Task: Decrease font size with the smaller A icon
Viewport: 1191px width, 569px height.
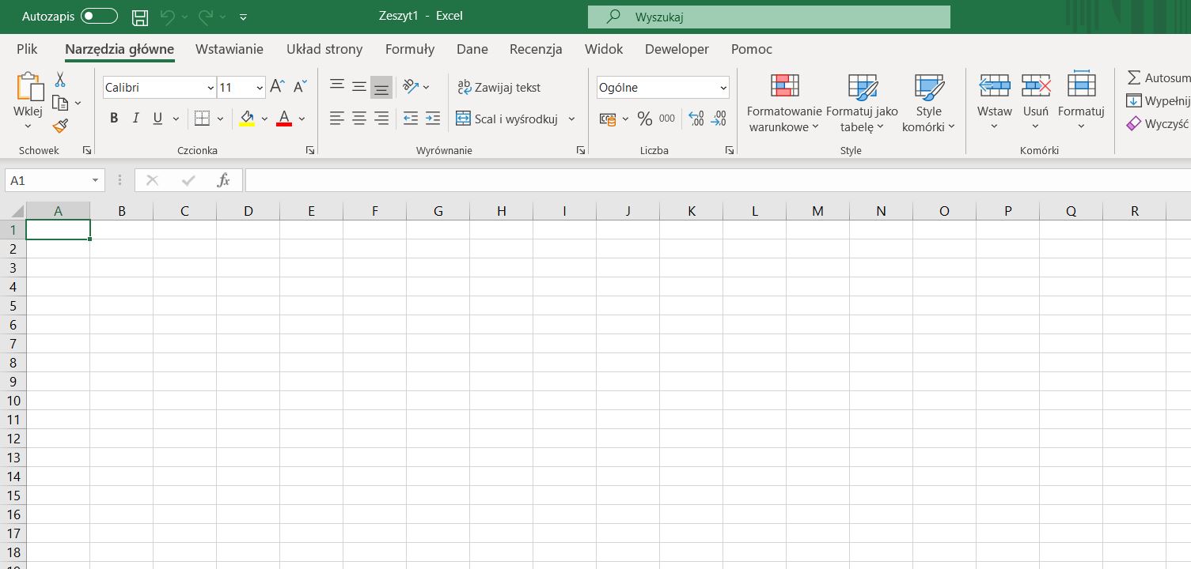Action: pyautogui.click(x=300, y=87)
